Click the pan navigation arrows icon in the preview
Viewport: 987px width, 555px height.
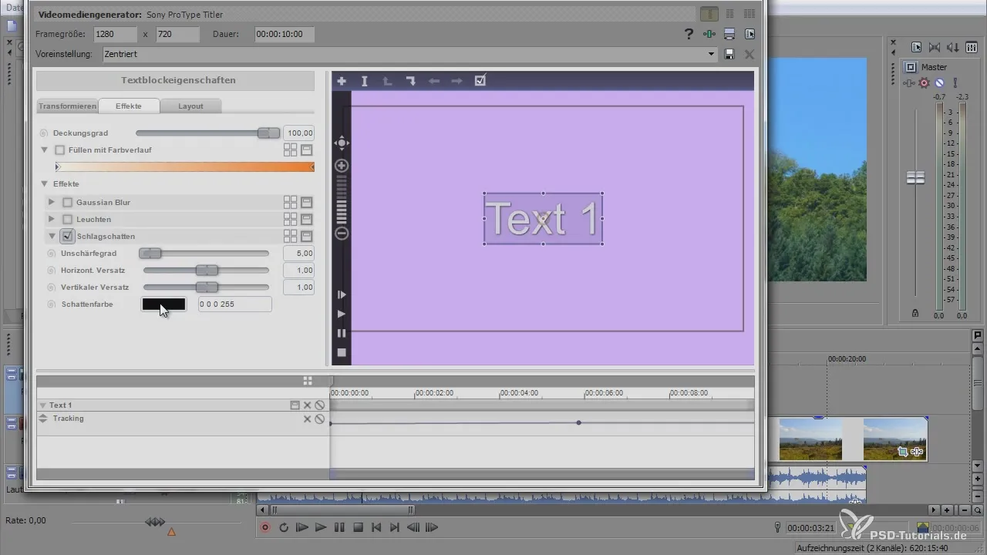[342, 143]
